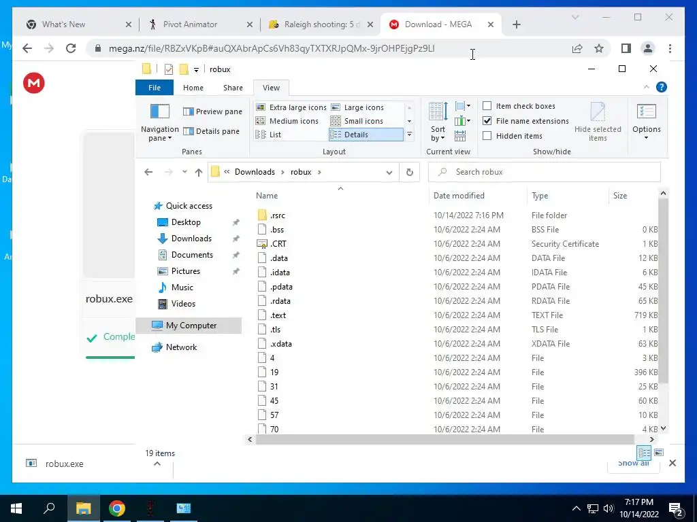Choose Small icons layout
This screenshot has height=522, width=697.
point(357,121)
